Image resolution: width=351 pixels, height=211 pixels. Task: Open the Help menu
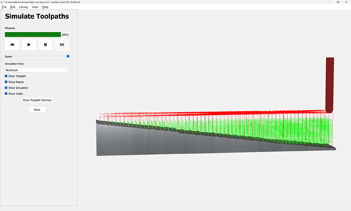pos(45,7)
